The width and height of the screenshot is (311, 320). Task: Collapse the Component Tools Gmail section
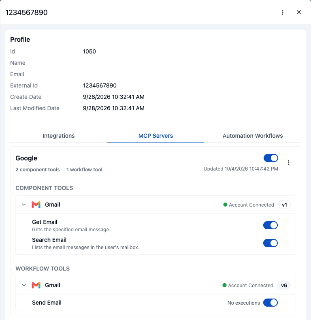pos(24,205)
